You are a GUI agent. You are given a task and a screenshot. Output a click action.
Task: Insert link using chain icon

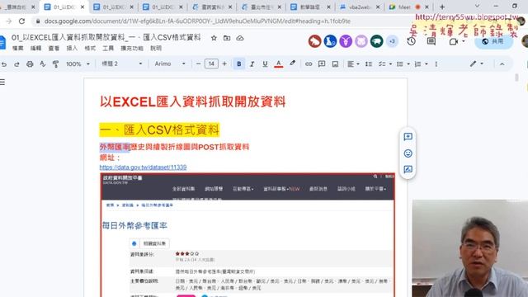[309, 64]
